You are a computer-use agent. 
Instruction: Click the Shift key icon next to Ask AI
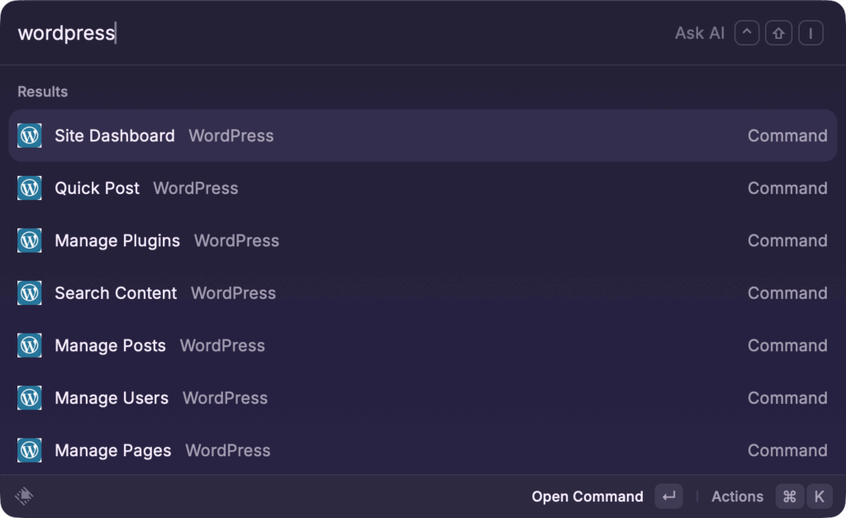(x=778, y=33)
